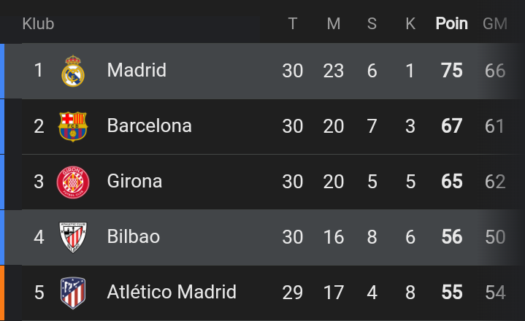Click the Klub column header

38,24
